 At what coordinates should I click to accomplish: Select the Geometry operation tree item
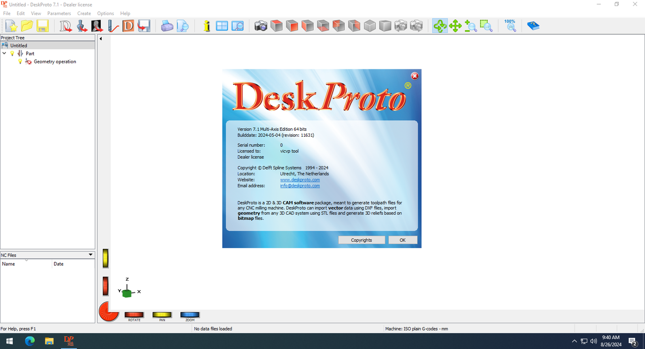tap(55, 61)
